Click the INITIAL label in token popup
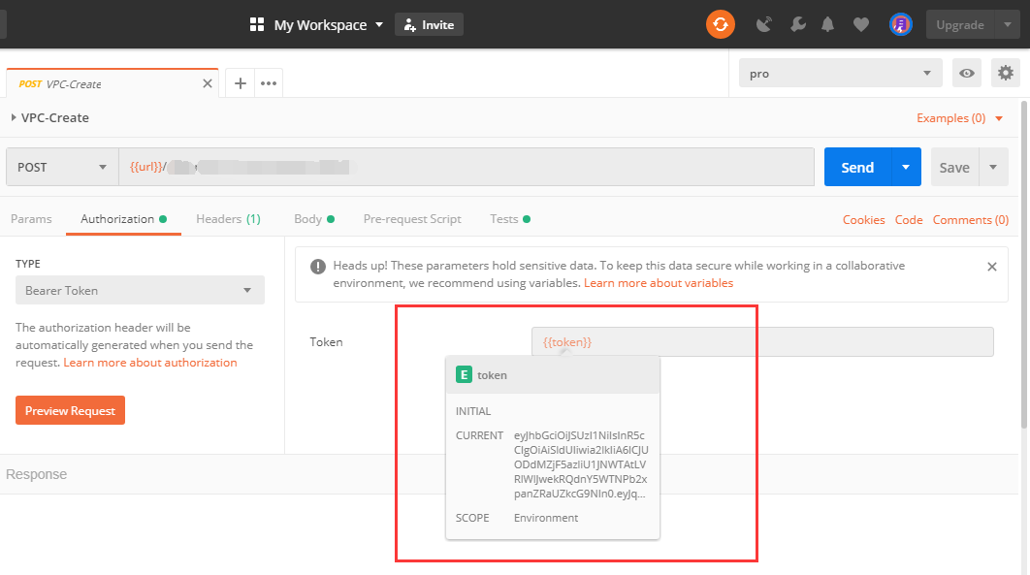Image resolution: width=1030 pixels, height=575 pixels. coord(473,411)
